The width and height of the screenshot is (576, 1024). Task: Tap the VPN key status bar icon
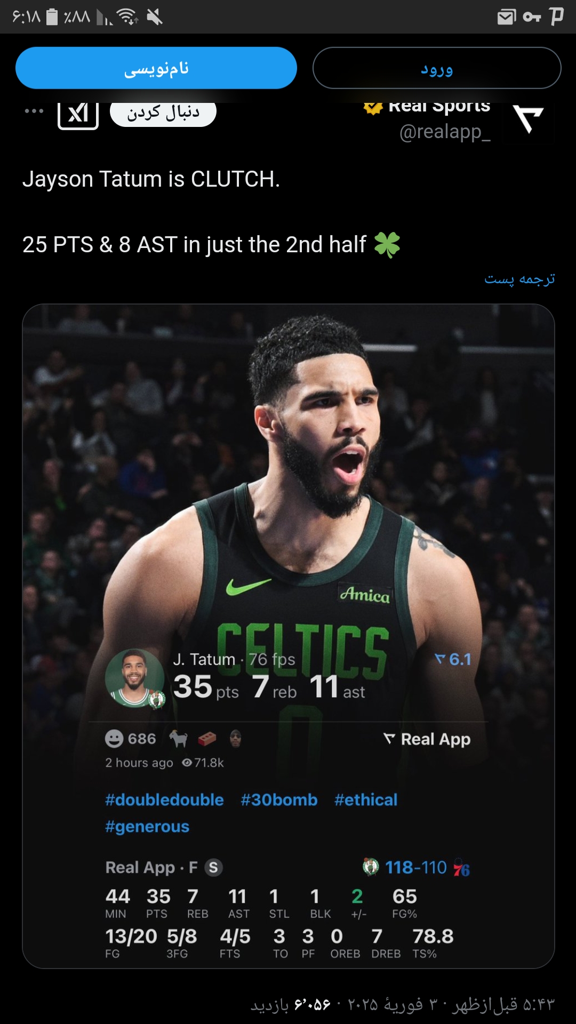coord(532,18)
